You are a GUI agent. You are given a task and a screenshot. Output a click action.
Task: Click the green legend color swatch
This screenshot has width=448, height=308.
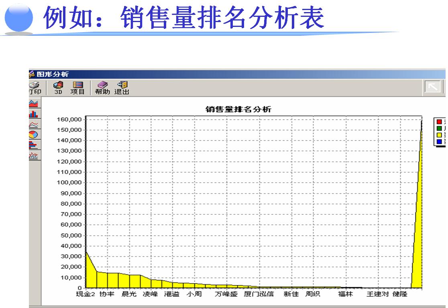pos(439,129)
